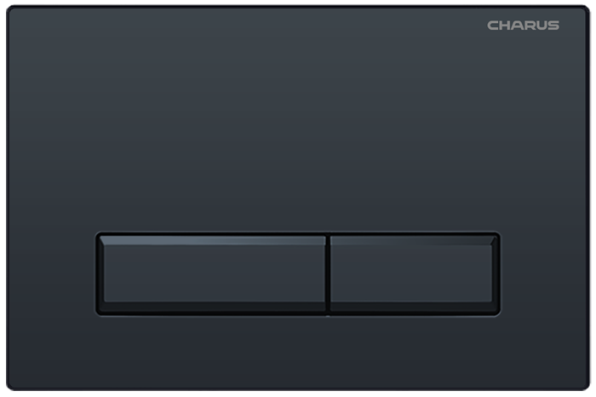Click the large full-flush button
This screenshot has height=397, width=596.
[213, 273]
